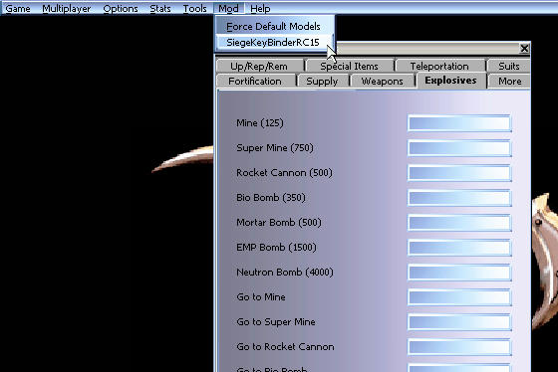The image size is (558, 372).
Task: Select the Explosives tab
Action: (x=450, y=81)
